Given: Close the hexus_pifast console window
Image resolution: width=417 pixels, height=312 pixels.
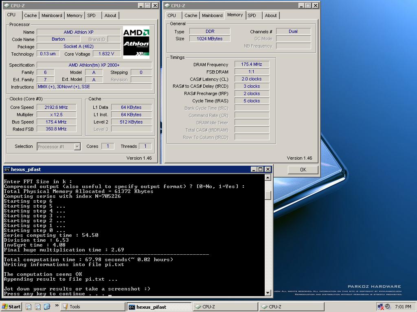Looking at the screenshot, I should tap(268, 169).
